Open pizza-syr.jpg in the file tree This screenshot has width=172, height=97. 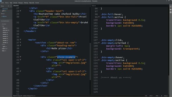(6, 30)
